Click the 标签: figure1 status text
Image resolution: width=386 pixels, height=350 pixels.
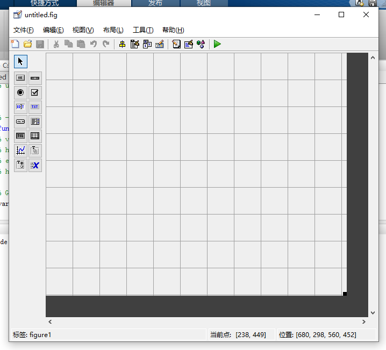tap(32, 335)
